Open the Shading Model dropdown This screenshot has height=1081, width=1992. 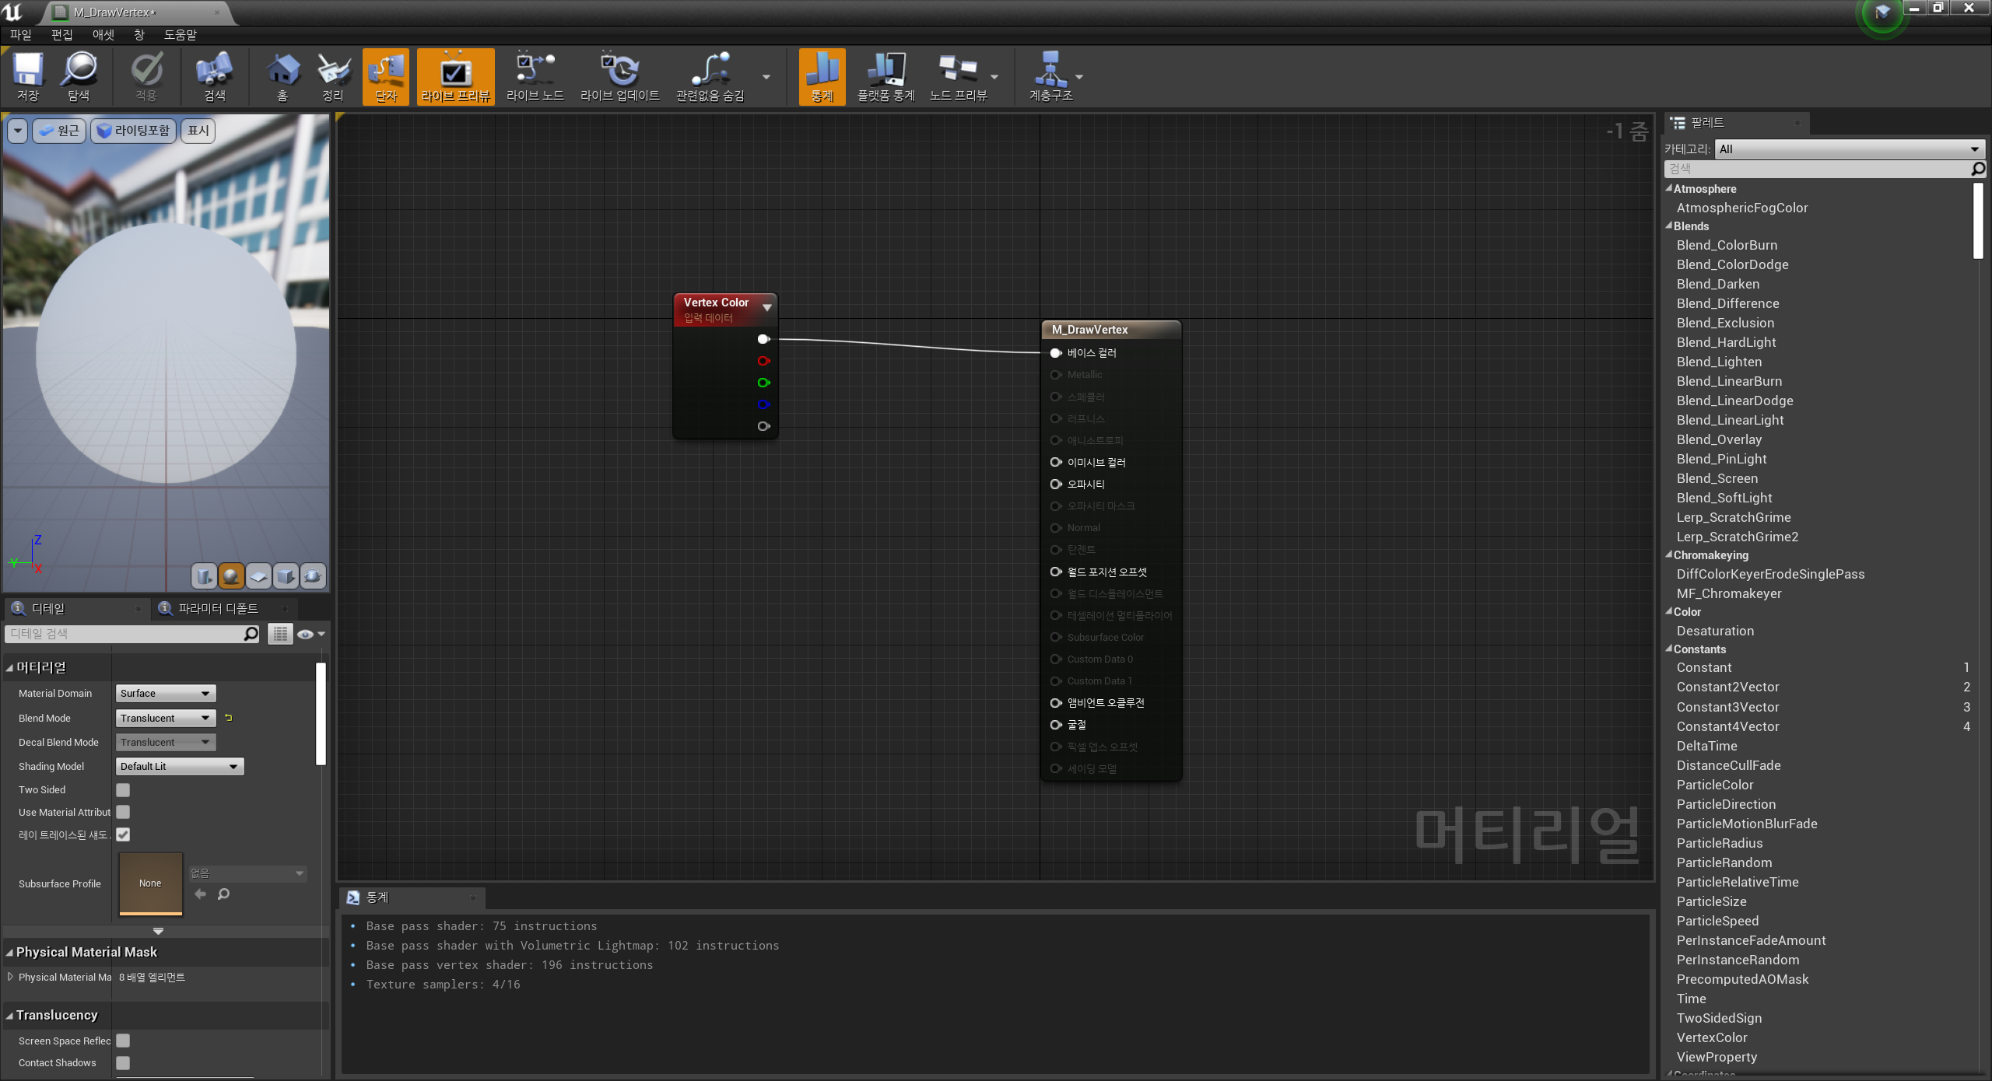click(179, 766)
